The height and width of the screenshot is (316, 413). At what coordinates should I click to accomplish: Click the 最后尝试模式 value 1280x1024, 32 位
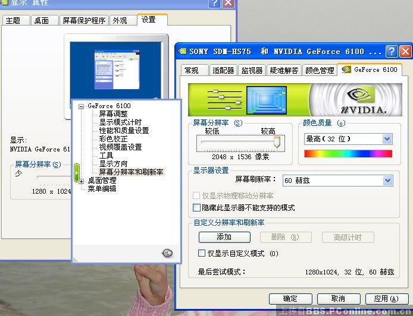349,272
